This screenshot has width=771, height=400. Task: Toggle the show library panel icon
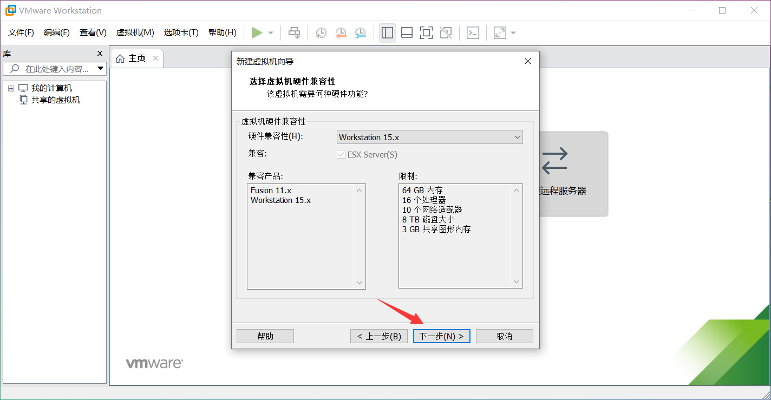pyautogui.click(x=387, y=32)
